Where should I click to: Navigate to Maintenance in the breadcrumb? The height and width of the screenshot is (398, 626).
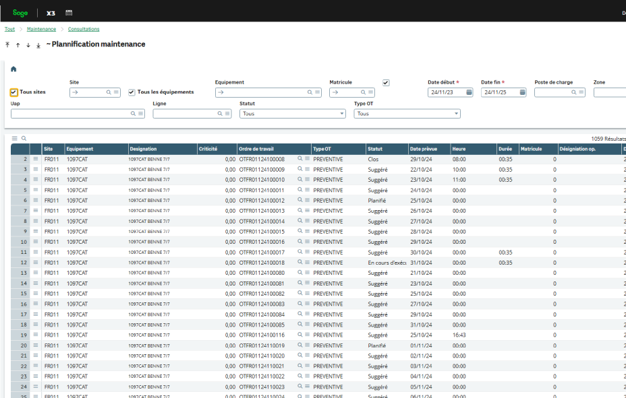(41, 29)
